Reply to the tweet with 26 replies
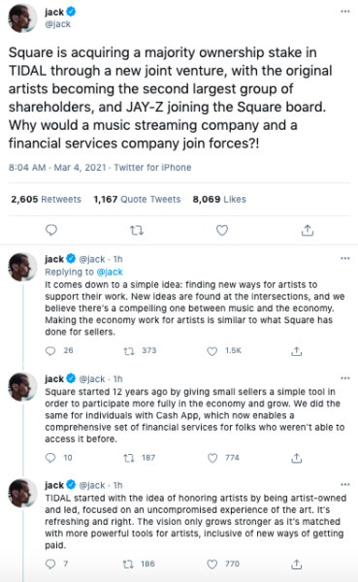 pyautogui.click(x=50, y=351)
